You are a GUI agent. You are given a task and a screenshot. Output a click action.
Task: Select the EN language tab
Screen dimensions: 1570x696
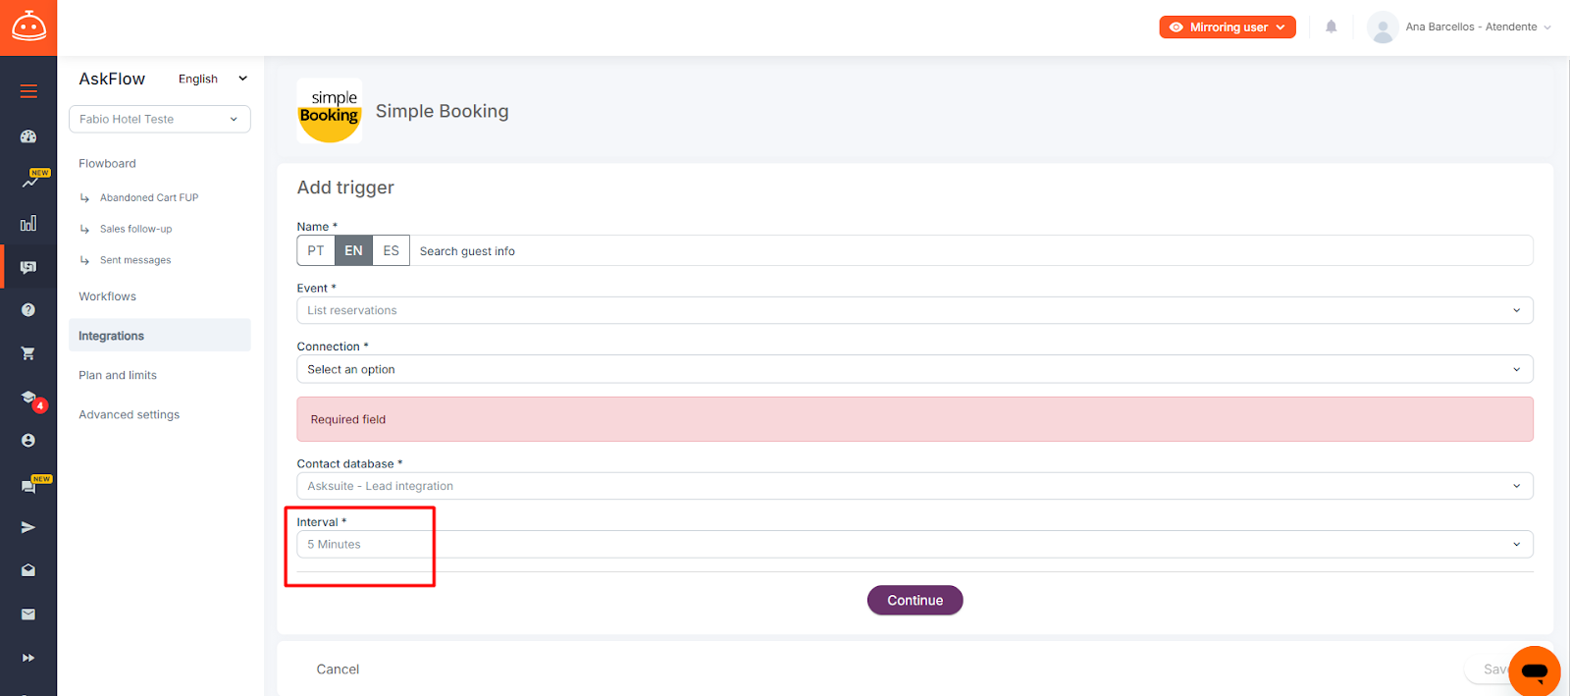click(x=353, y=250)
